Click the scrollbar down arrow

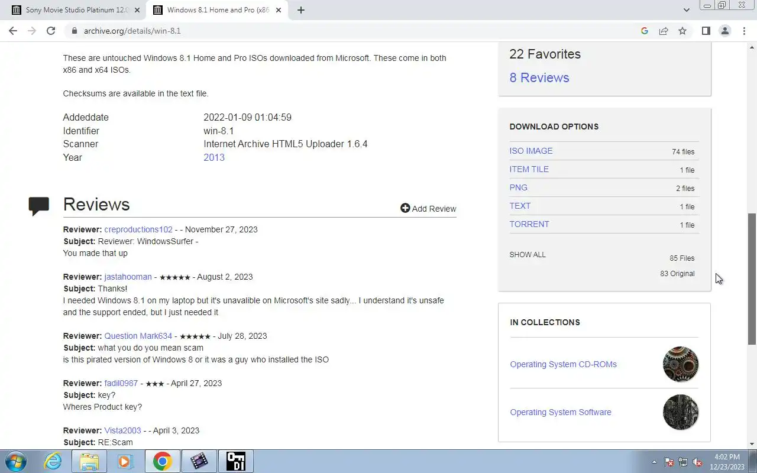pos(752,444)
